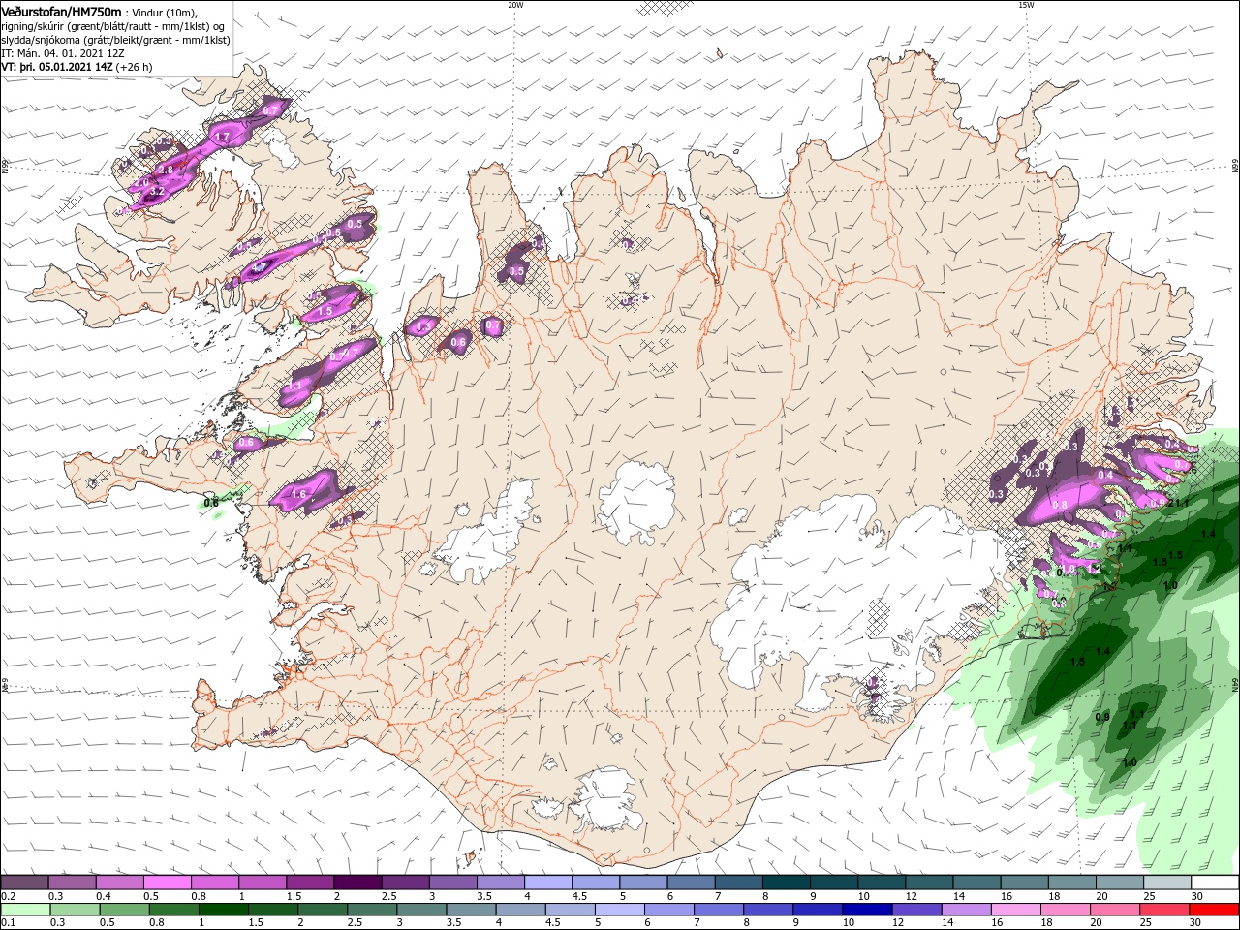Select upper legend swatch between 0.8 and 1

pyautogui.click(x=214, y=882)
